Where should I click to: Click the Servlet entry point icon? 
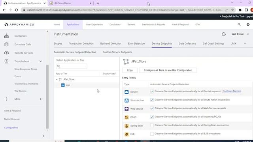coord(126,92)
